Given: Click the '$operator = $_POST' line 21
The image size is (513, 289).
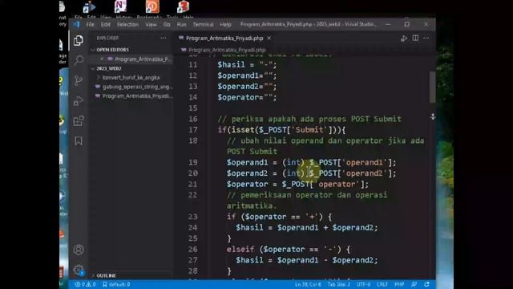Looking at the screenshot, I should (297, 185).
